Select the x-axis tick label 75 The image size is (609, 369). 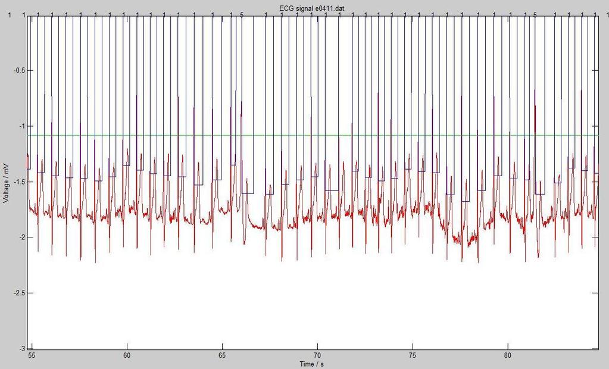point(413,355)
